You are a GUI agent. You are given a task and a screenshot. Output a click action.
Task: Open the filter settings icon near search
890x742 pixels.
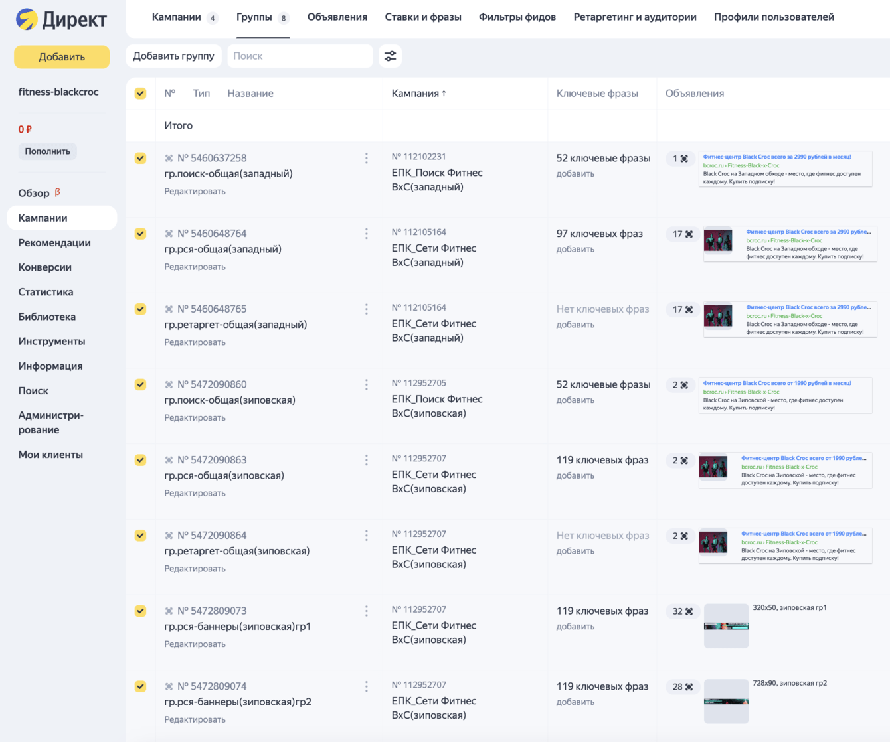click(x=390, y=56)
